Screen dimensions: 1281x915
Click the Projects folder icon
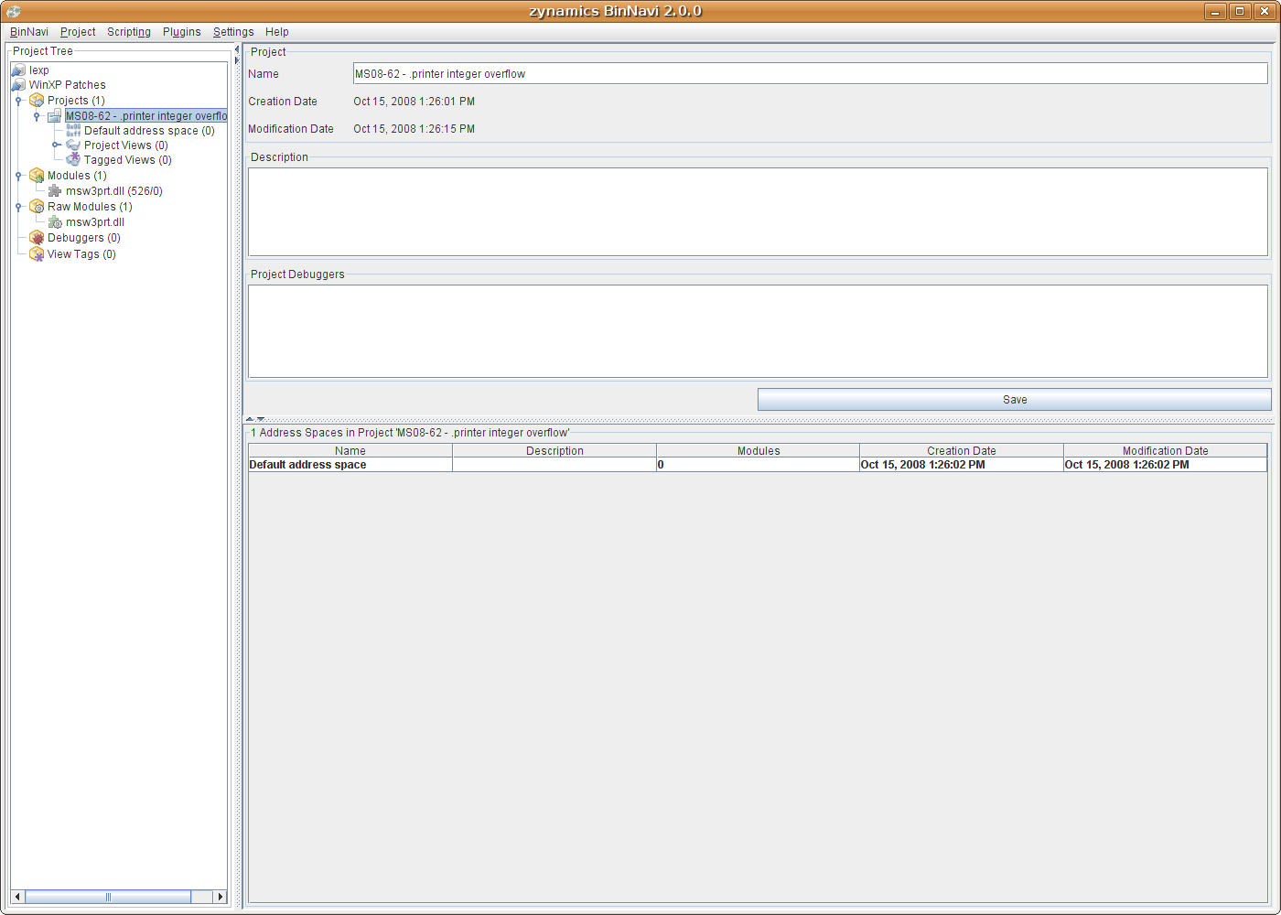[x=37, y=101]
